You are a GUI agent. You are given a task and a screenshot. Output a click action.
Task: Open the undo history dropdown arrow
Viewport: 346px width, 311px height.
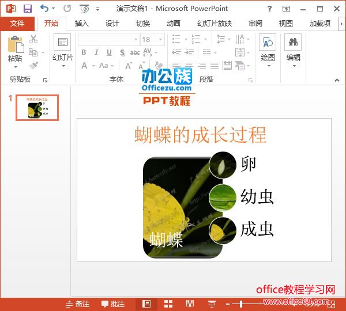pyautogui.click(x=54, y=9)
